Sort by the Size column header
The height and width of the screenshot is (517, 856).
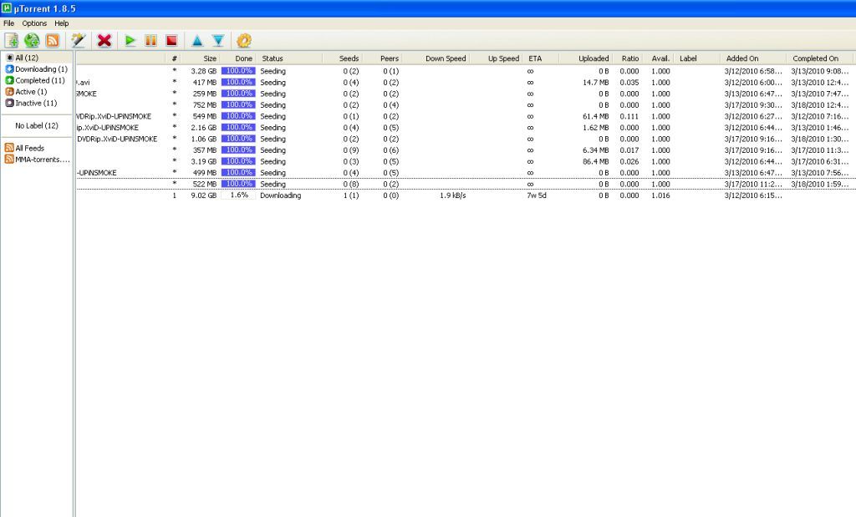[201, 58]
